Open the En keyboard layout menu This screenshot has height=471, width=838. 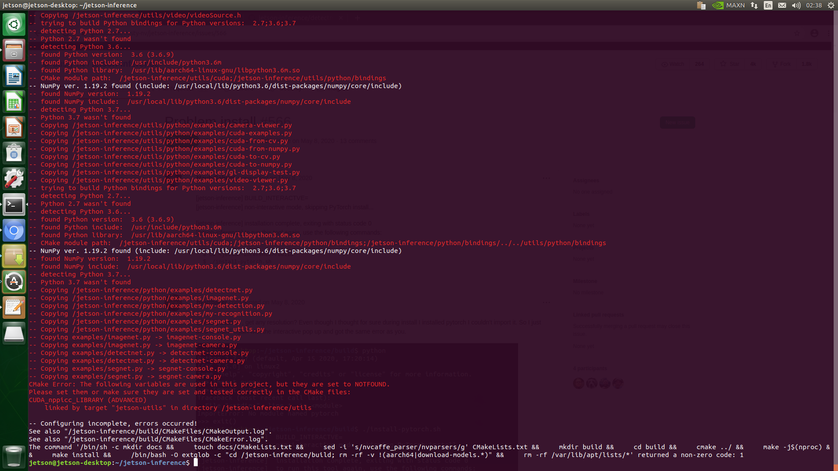(x=767, y=5)
